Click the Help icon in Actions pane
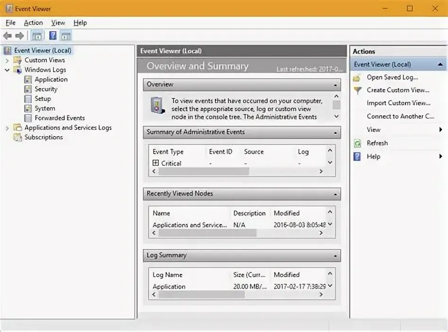 click(357, 156)
